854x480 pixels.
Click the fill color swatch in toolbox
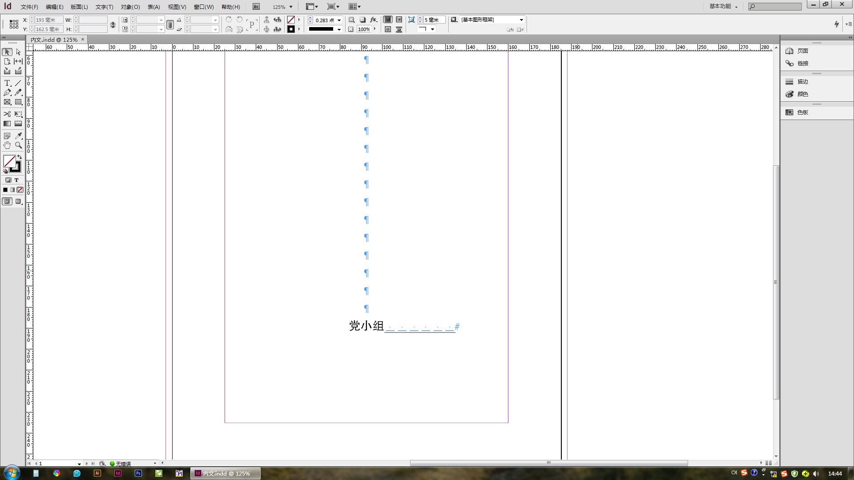pyautogui.click(x=9, y=161)
